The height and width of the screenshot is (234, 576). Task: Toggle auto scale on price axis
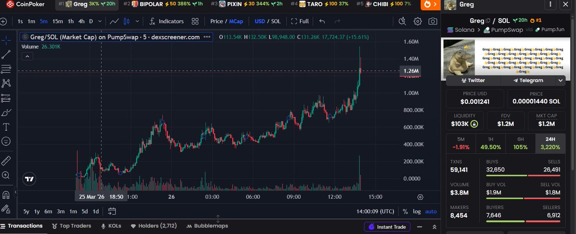pyautogui.click(x=431, y=211)
